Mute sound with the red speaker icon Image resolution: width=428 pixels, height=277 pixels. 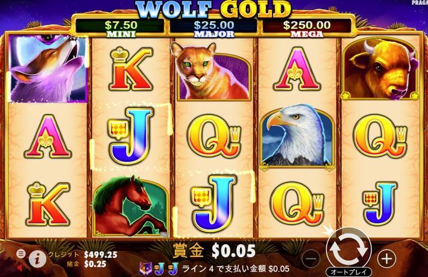(20, 268)
